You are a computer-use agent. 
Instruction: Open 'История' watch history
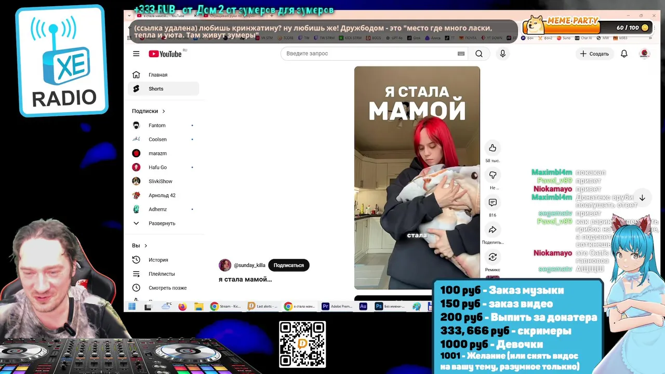(x=163, y=260)
